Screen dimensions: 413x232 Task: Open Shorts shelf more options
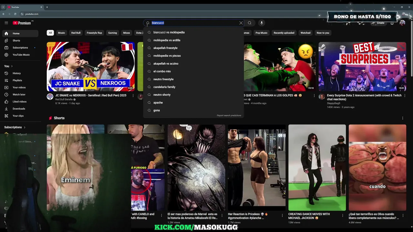coord(403,118)
